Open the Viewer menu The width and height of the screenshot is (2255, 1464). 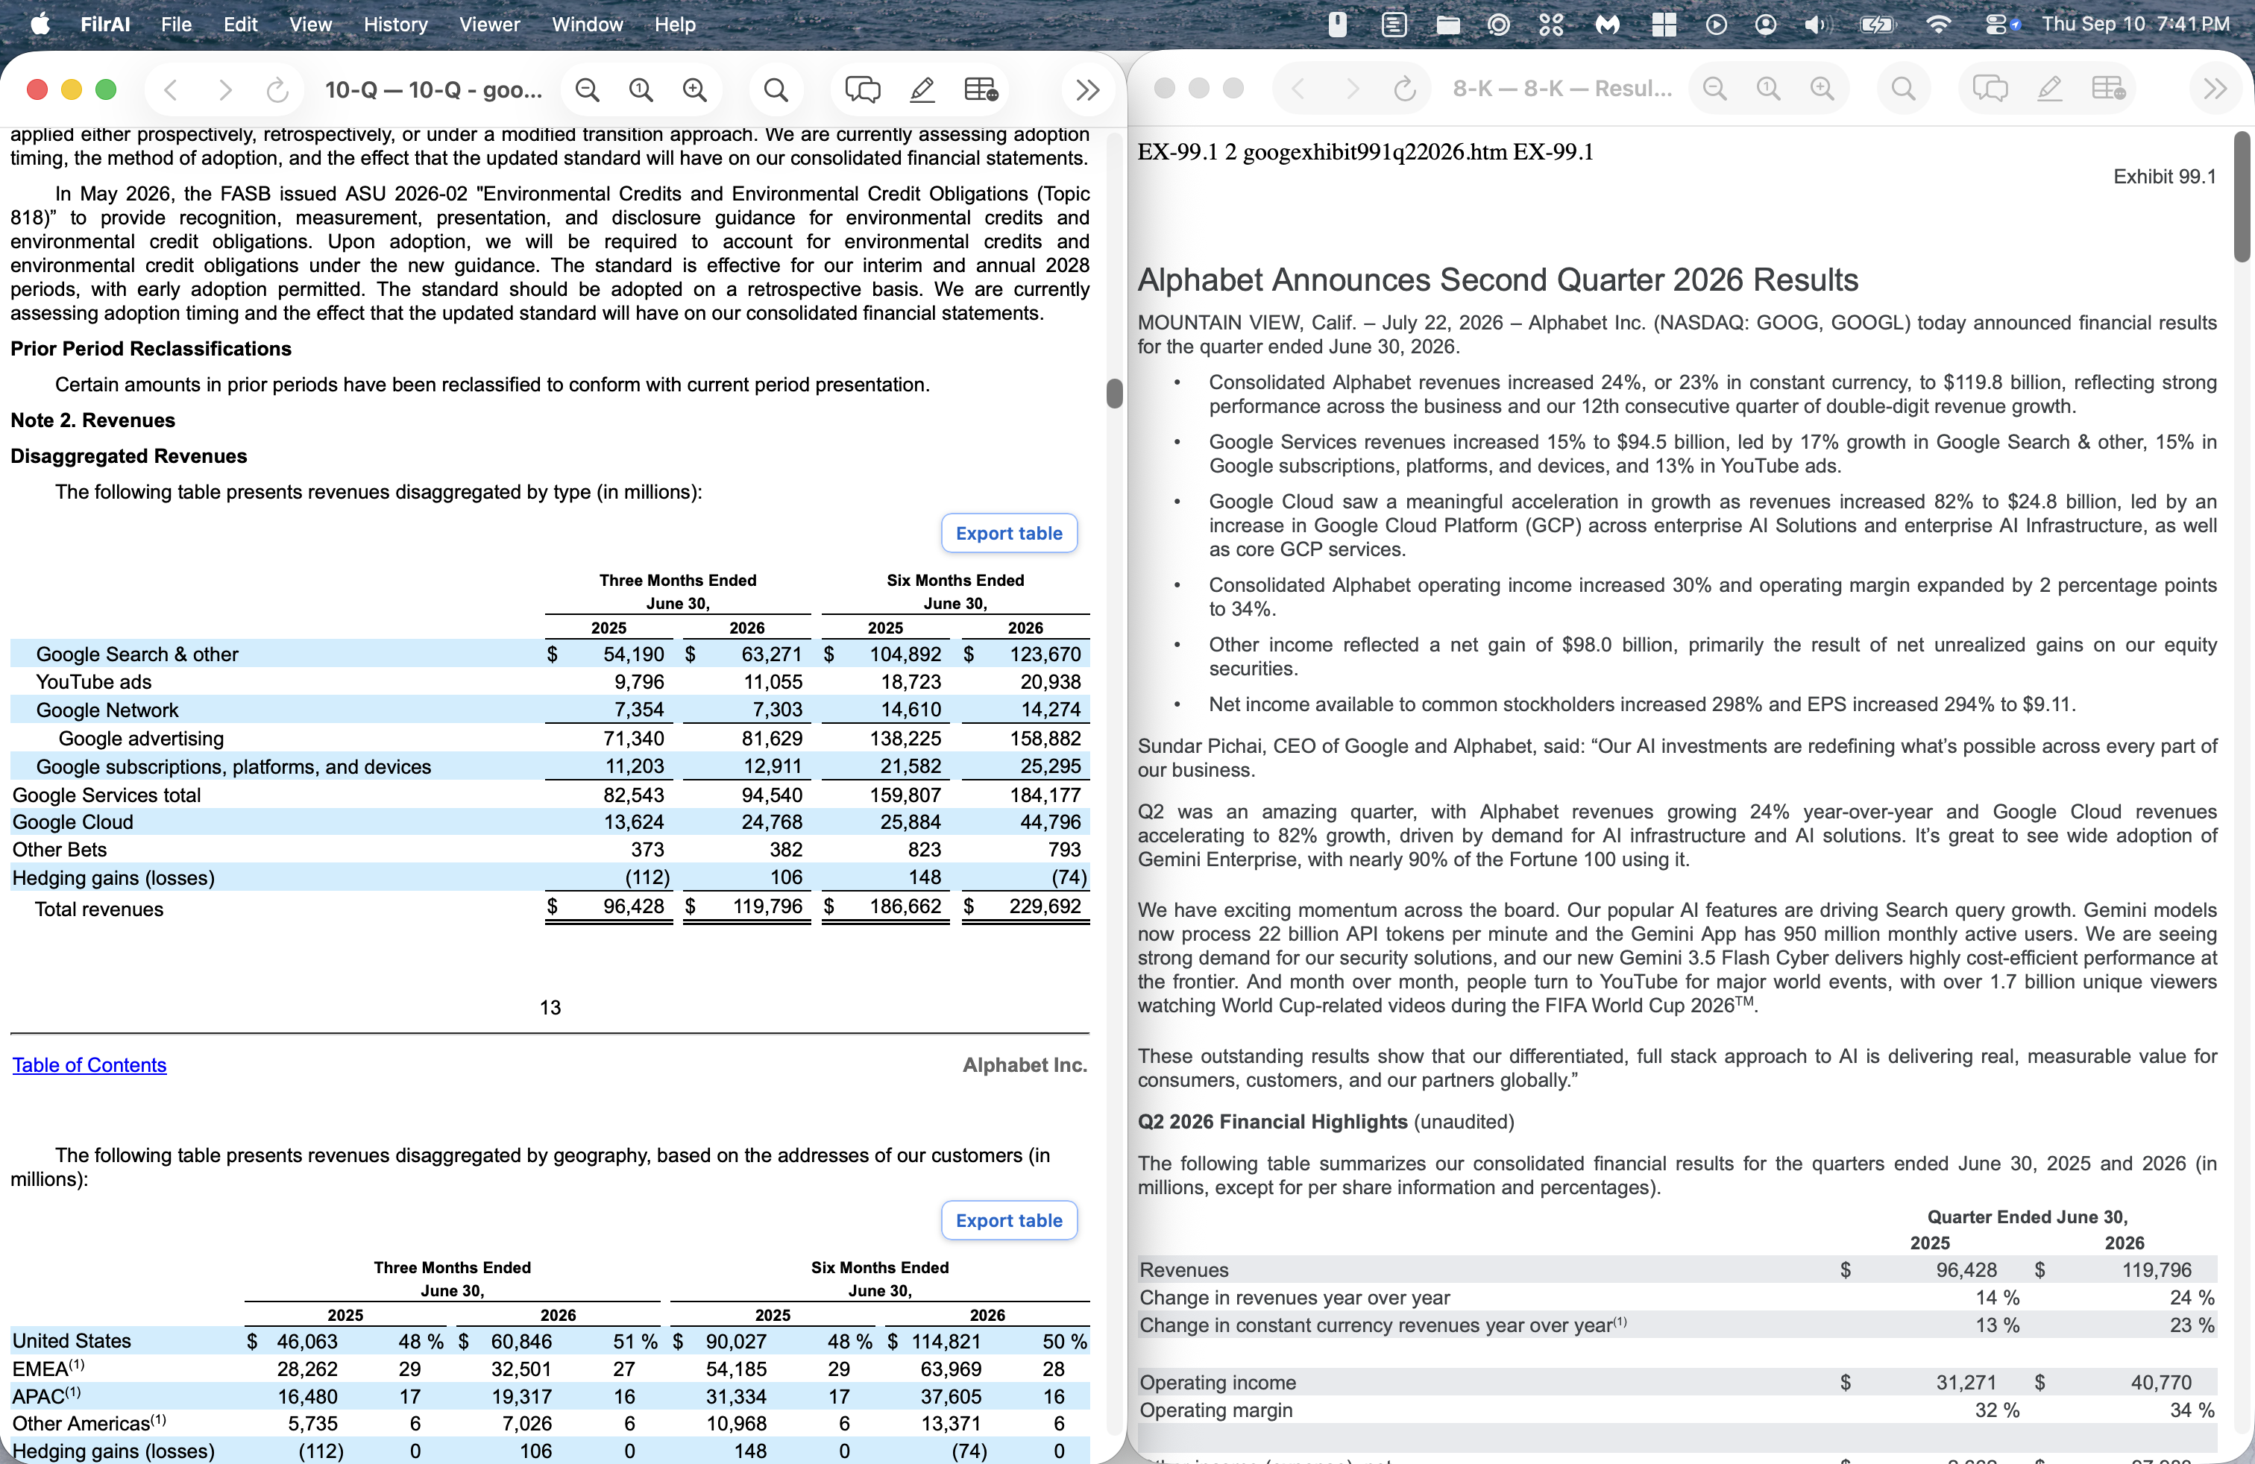[x=490, y=25]
